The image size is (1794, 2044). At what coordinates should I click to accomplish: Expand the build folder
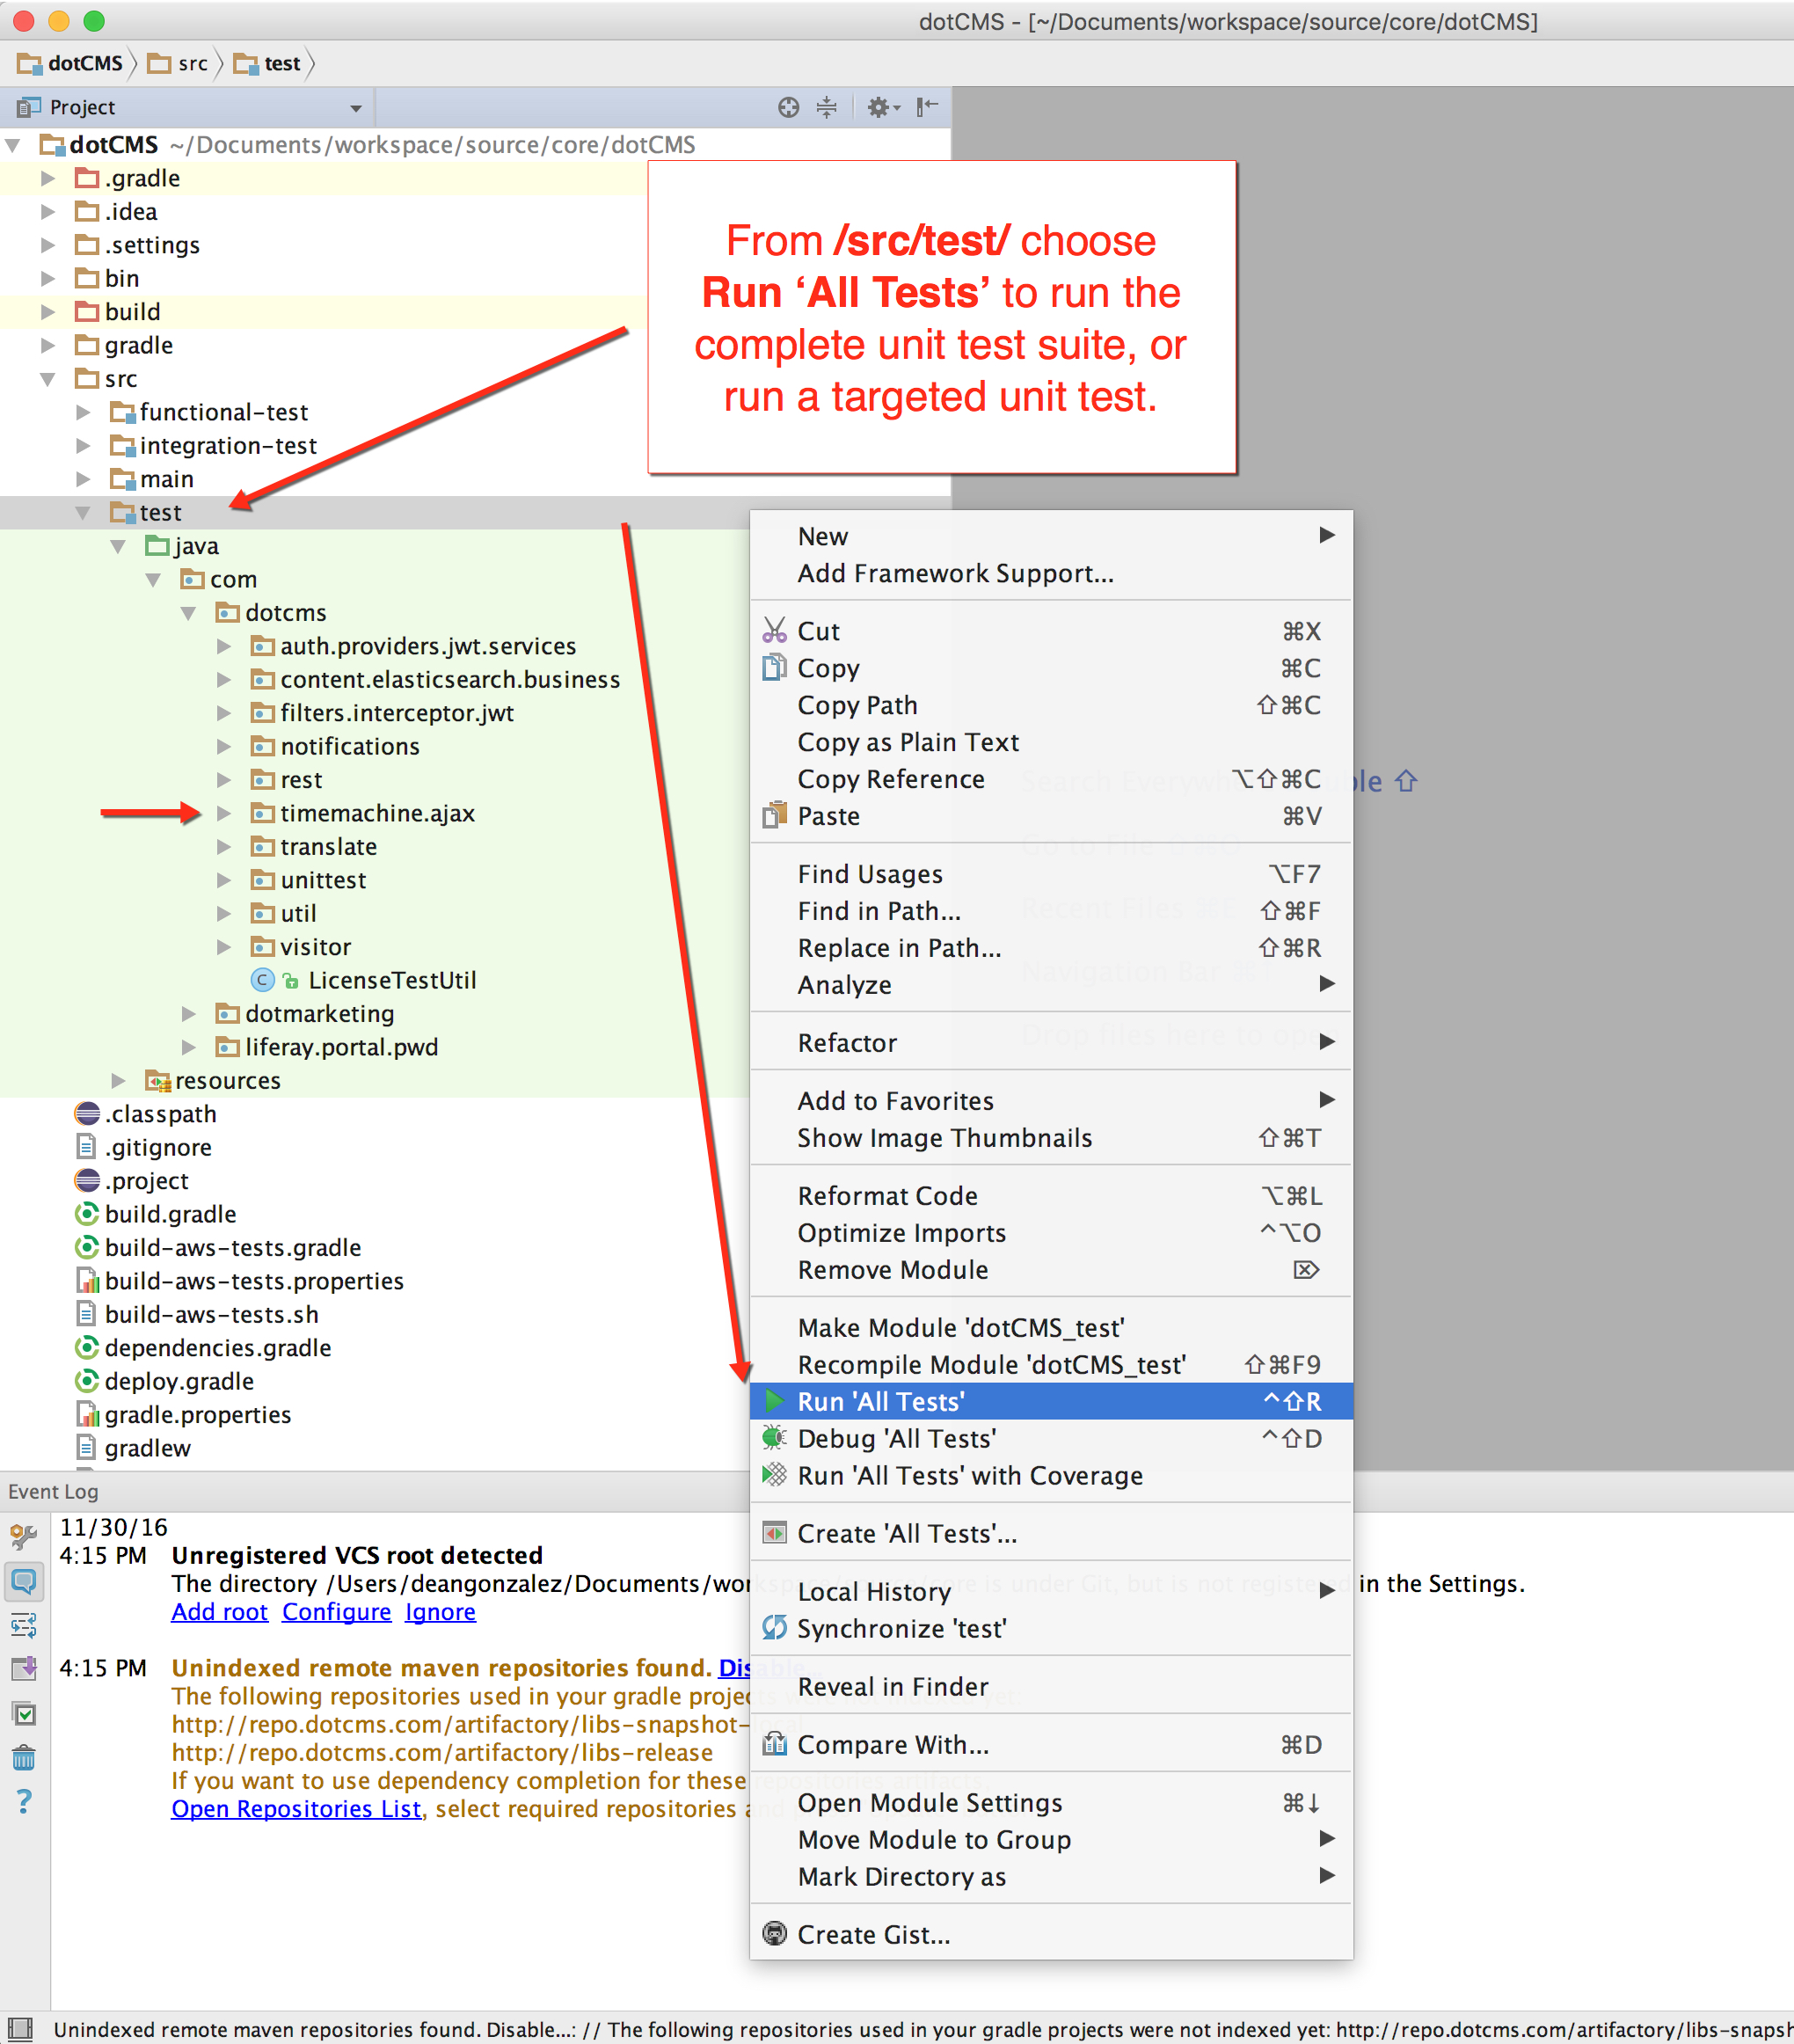pos(47,312)
